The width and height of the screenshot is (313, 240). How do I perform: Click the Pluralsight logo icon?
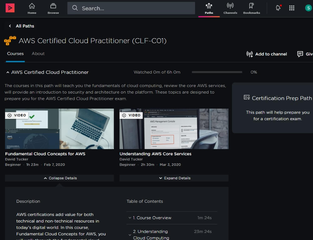pos(10,8)
